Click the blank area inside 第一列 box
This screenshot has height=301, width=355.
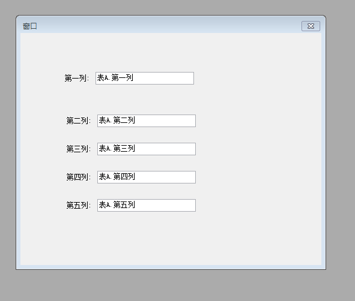[x=163, y=78]
